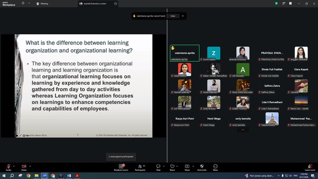Open video options caret next to Video
The width and height of the screenshot is (318, 179).
30,166
